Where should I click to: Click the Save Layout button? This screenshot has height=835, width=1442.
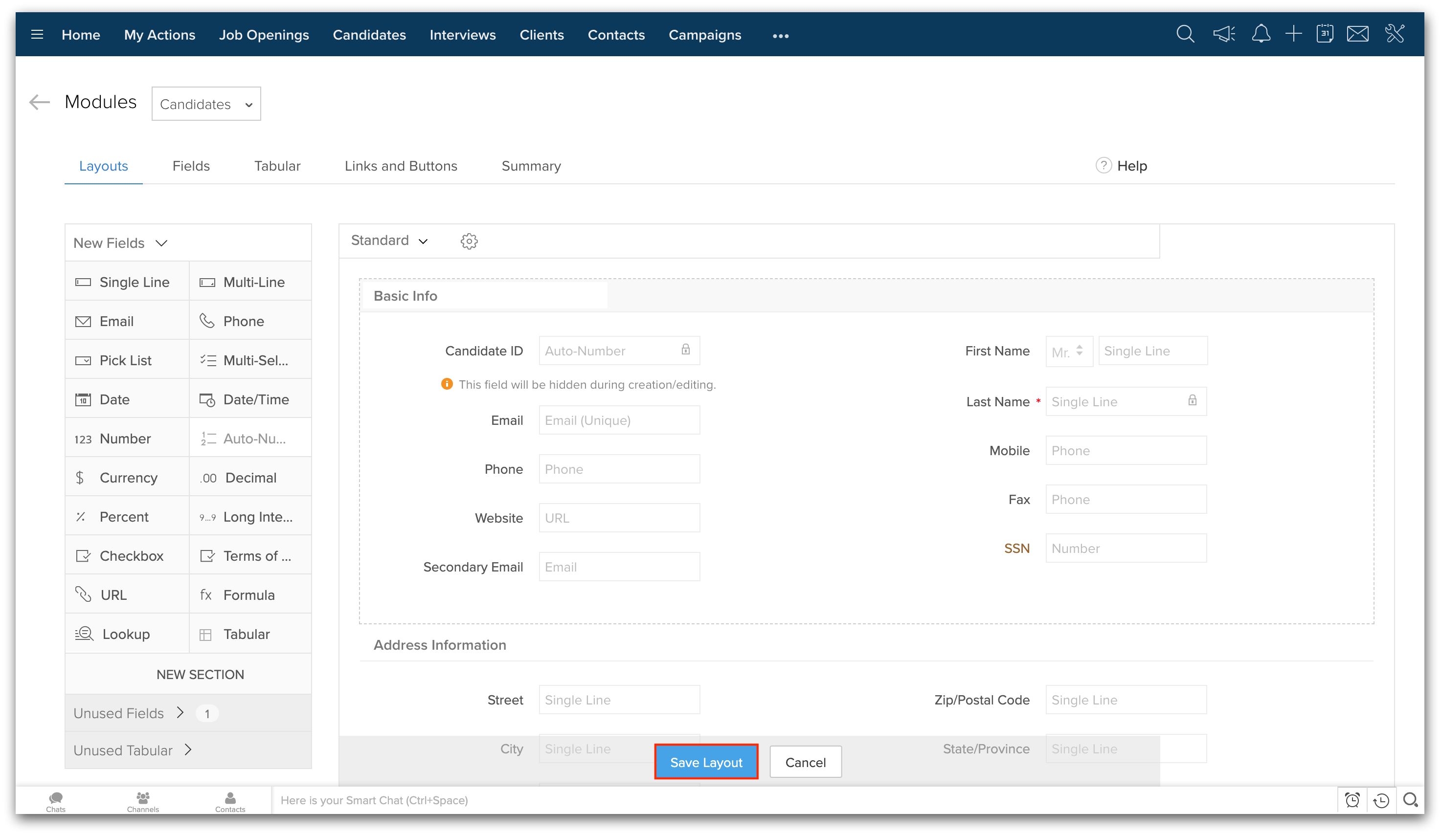(706, 762)
